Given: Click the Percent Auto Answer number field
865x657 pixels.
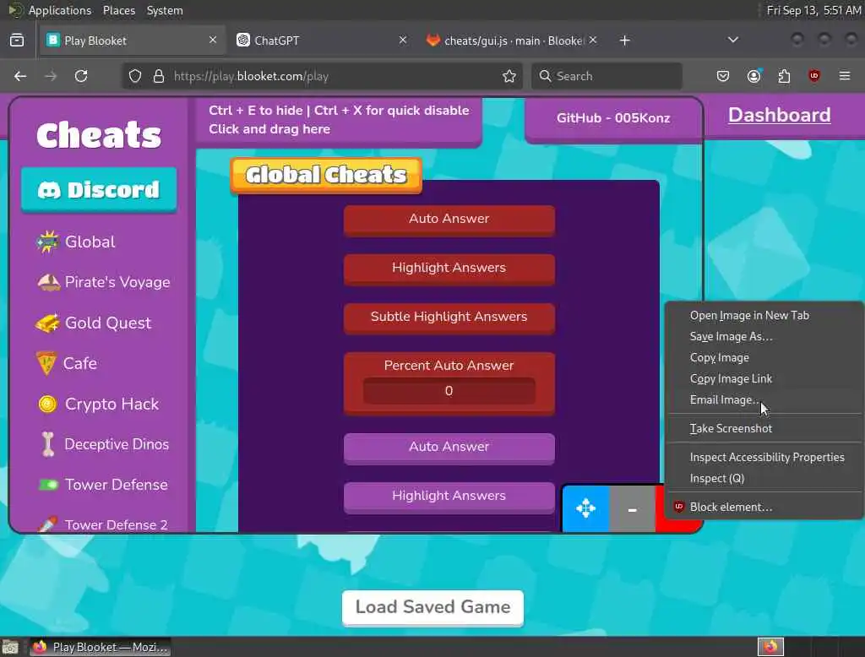Looking at the screenshot, I should 449,390.
